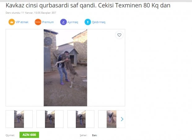Select the third photo thumbnail
The image size is (192, 140).
click(81, 119)
